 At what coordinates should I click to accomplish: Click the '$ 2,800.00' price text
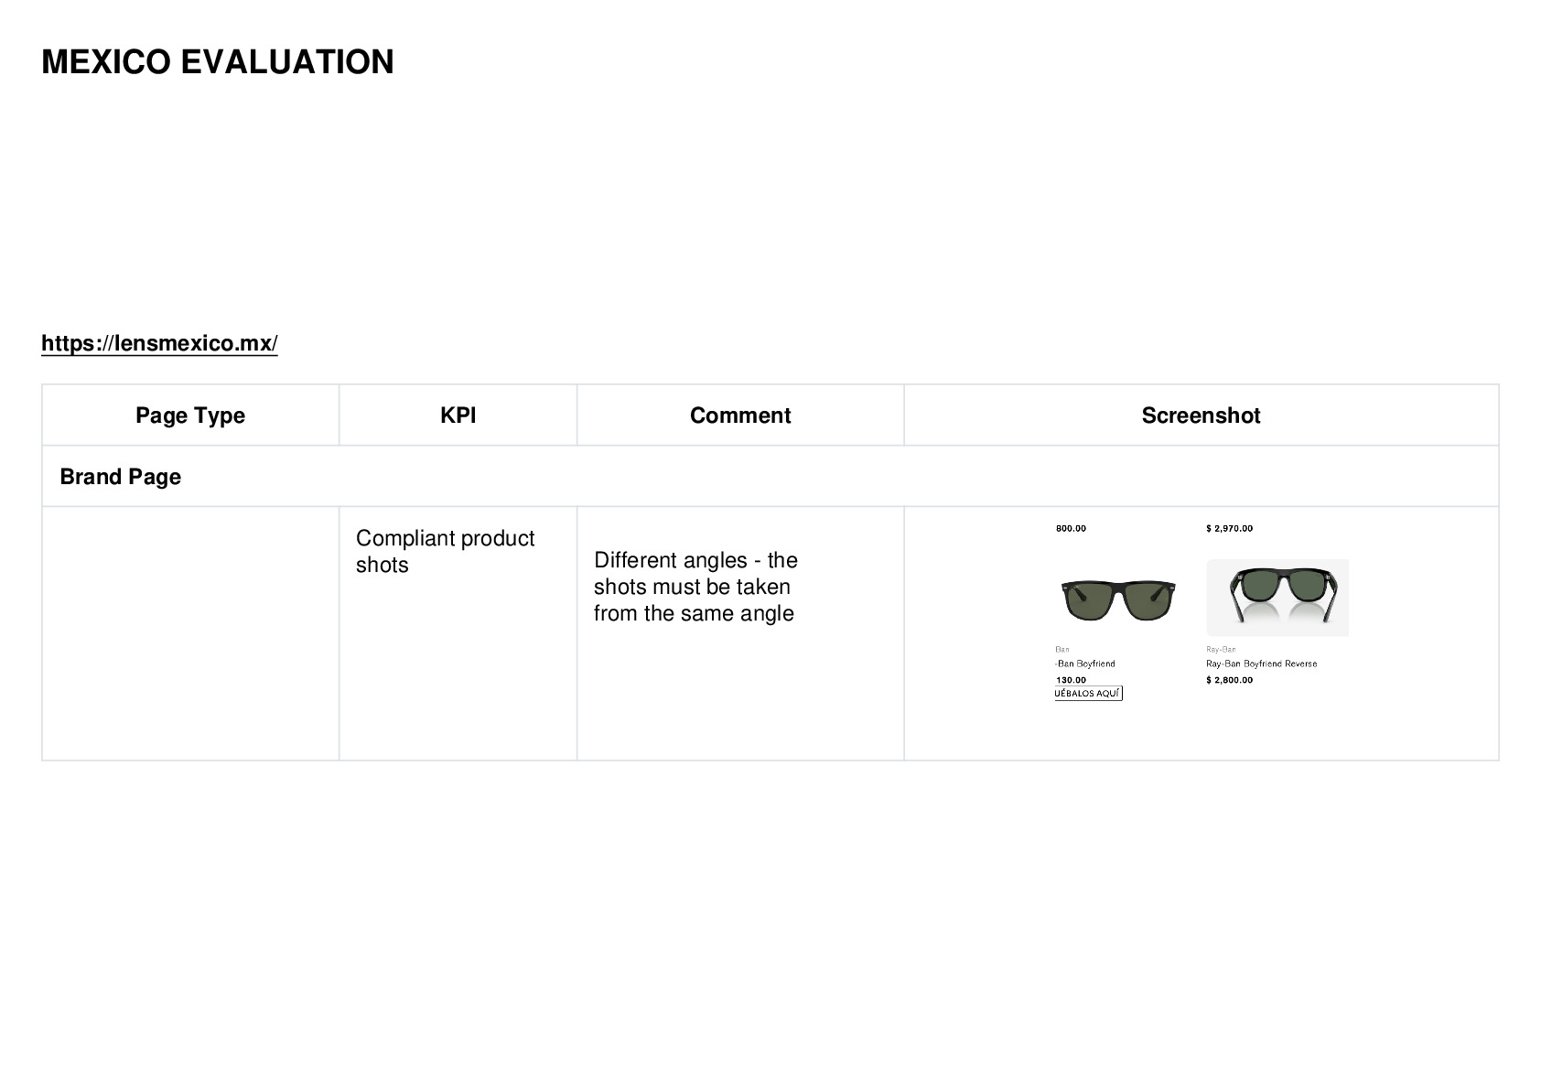tap(1229, 680)
